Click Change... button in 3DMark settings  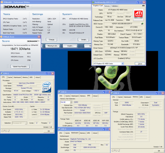coord(52,40)
